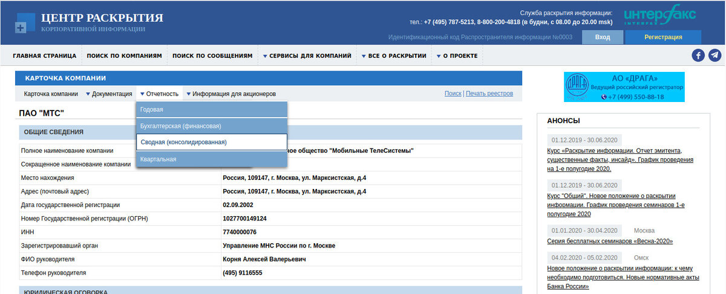Choose Сводная (консолидированная) option
This screenshot has height=294, width=726.
tap(212, 142)
